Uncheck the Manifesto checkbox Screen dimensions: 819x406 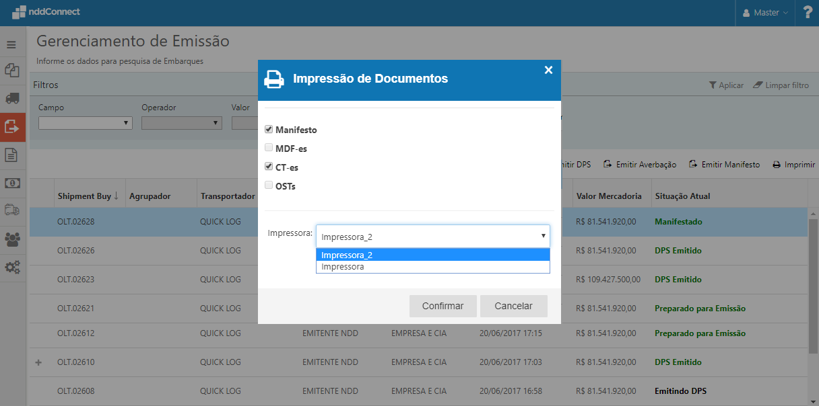pos(269,129)
